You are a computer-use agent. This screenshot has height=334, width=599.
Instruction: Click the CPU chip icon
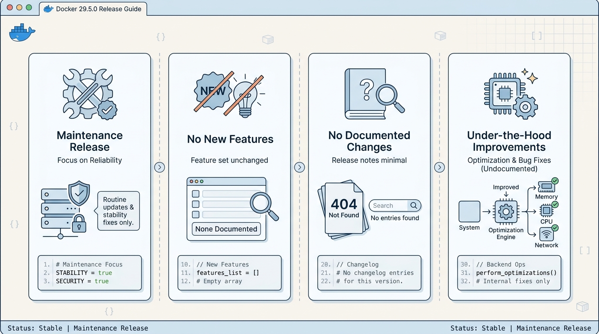(x=546, y=211)
